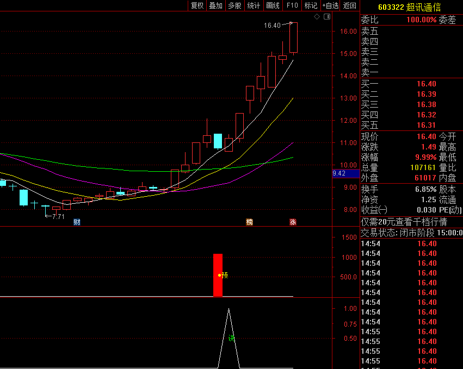Click the 16.40 high price label
Image resolution: width=463 pixels, height=369 pixels.
[x=272, y=26]
